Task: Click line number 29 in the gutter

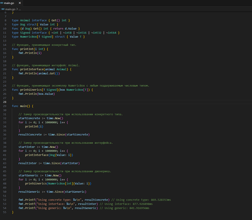Action: [5, 106]
